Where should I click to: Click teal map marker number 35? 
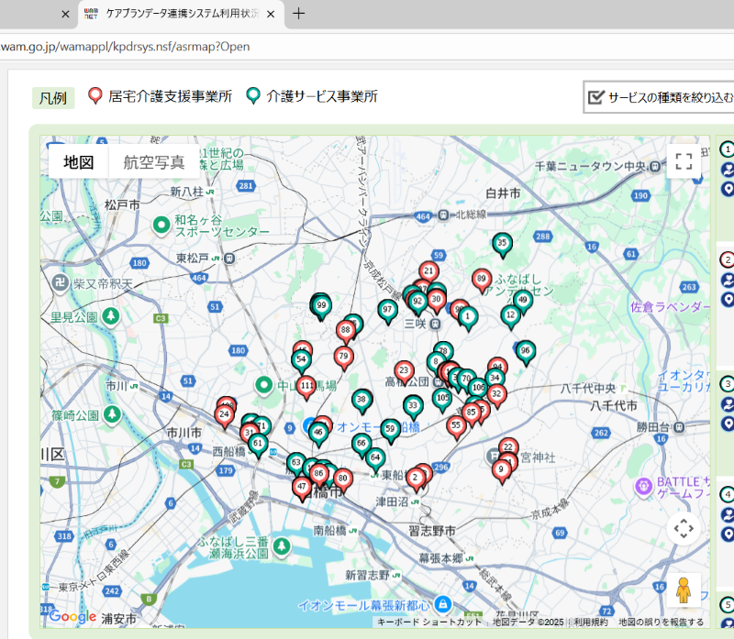tap(501, 244)
